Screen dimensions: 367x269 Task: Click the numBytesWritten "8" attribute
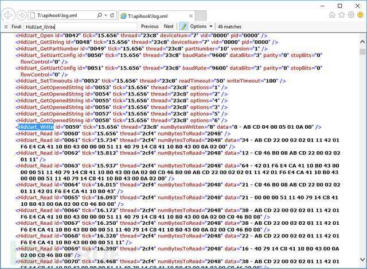(x=188, y=127)
